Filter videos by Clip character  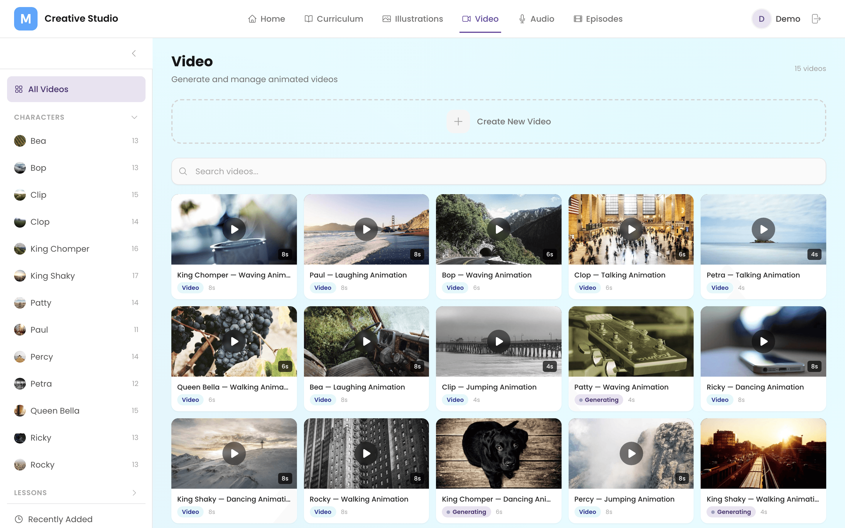[76, 195]
